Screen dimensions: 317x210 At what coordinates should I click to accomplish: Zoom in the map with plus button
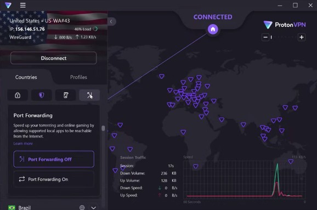(302, 37)
